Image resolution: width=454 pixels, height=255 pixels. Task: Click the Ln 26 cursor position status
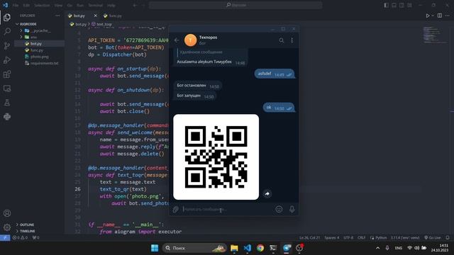pyautogui.click(x=309, y=238)
